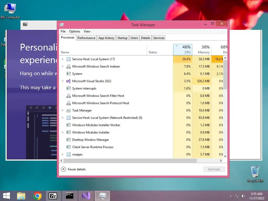
Task: Sort processes by the Memory column
Action: pyautogui.click(x=202, y=49)
